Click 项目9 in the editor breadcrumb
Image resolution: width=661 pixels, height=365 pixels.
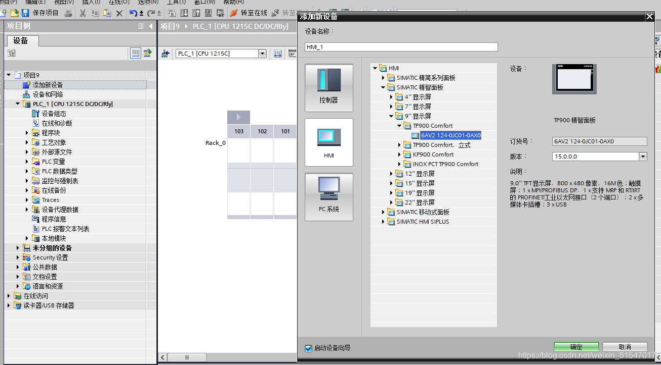click(x=170, y=26)
